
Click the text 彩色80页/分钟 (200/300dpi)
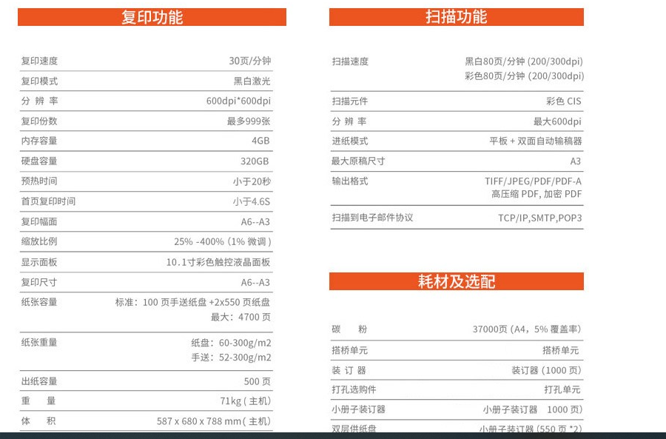(x=524, y=76)
